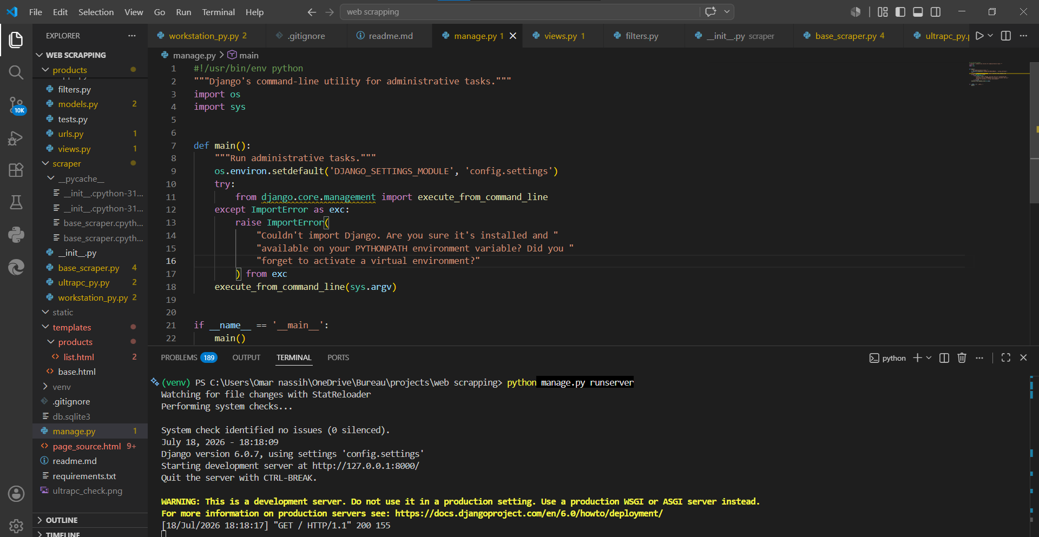
Task: Open the Testing flask view
Action: [x=16, y=202]
